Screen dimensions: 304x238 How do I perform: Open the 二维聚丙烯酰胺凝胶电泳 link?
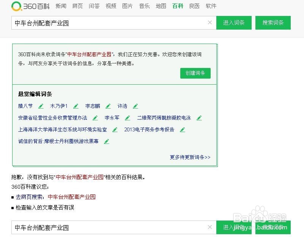pyautogui.click(x=164, y=118)
